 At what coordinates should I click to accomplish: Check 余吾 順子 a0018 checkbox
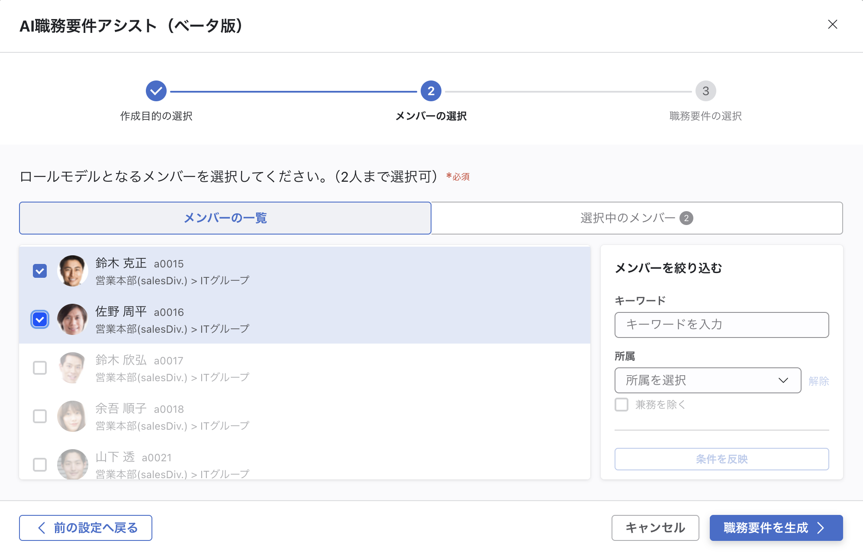tap(40, 416)
